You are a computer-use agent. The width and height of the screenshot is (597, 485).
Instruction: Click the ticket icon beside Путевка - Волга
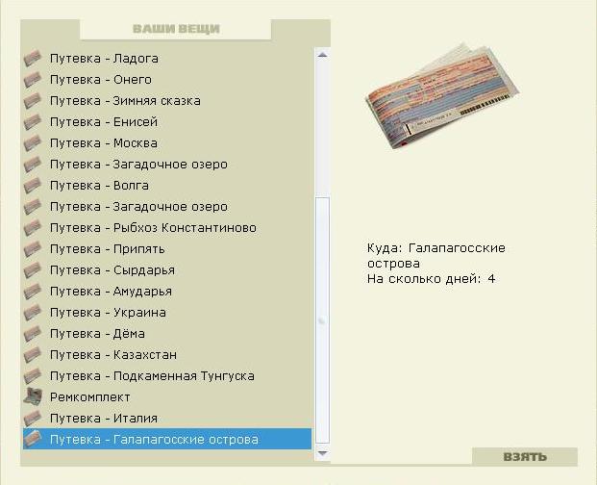pos(33,185)
